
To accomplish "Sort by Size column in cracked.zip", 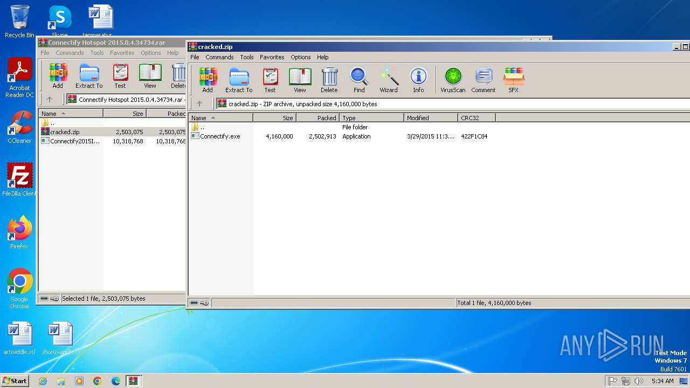I will (275, 117).
